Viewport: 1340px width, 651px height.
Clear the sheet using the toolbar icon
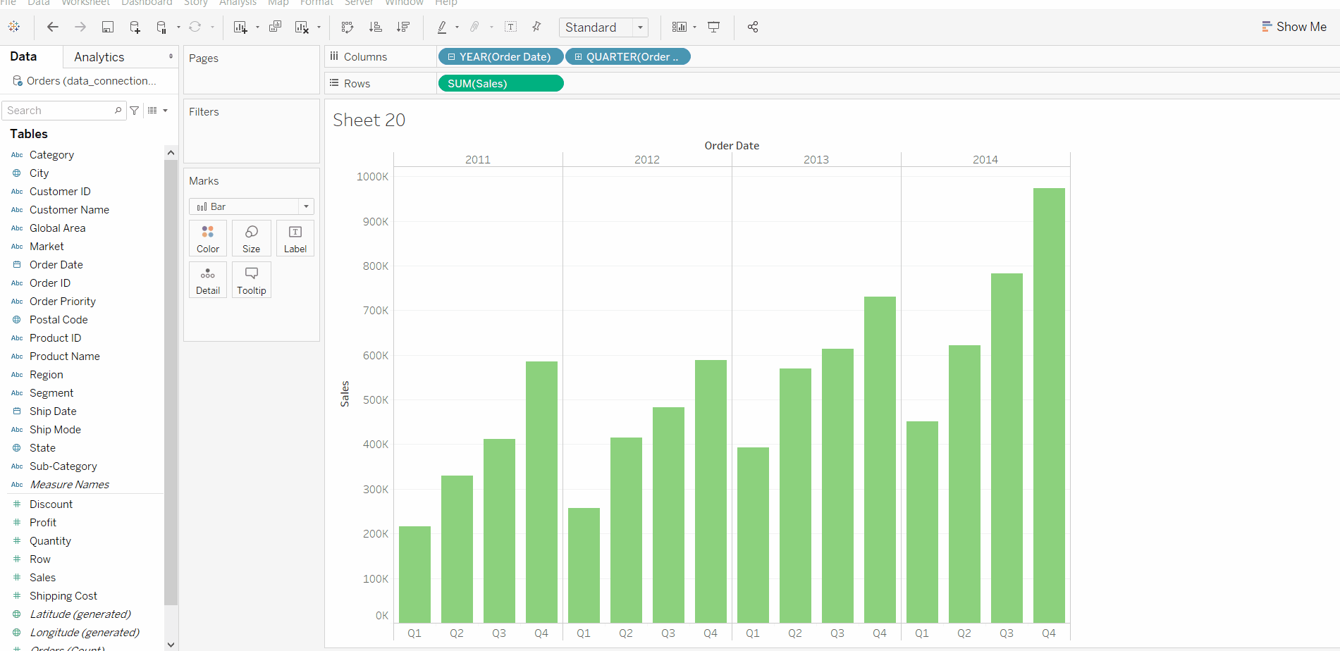point(302,27)
